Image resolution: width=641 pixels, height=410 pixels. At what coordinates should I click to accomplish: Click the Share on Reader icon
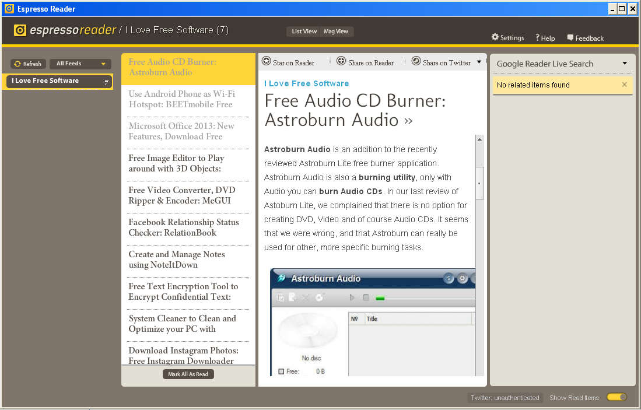(341, 61)
